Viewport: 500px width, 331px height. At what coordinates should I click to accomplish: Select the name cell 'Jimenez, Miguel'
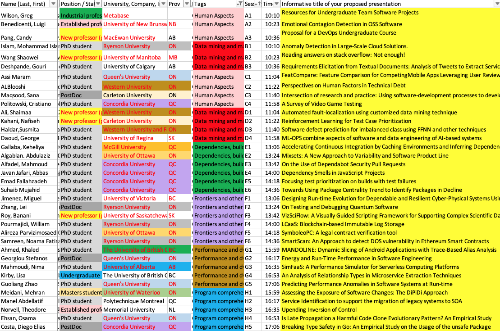pyautogui.click(x=29, y=199)
